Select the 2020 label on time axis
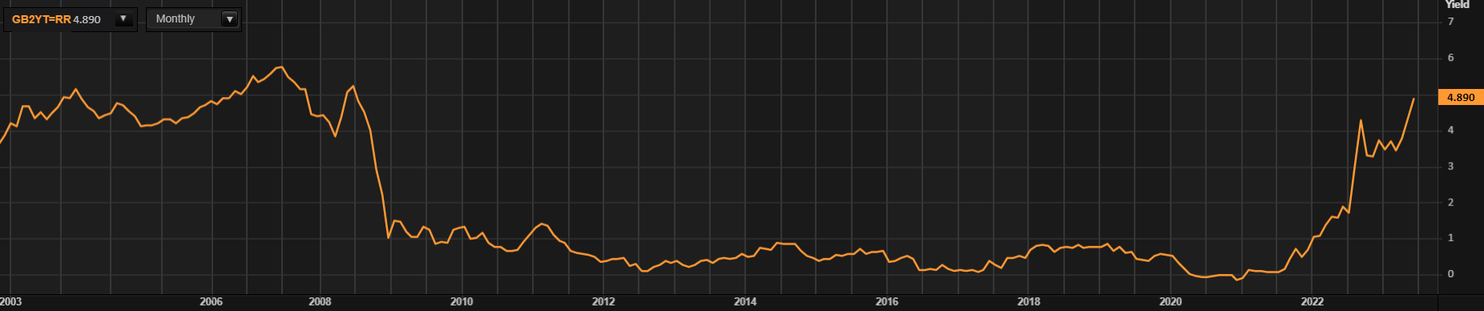 click(x=1171, y=302)
